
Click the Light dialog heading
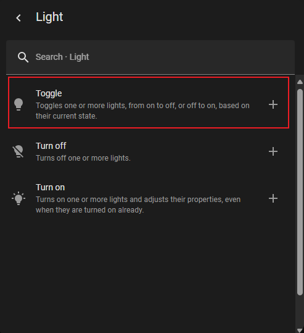49,17
